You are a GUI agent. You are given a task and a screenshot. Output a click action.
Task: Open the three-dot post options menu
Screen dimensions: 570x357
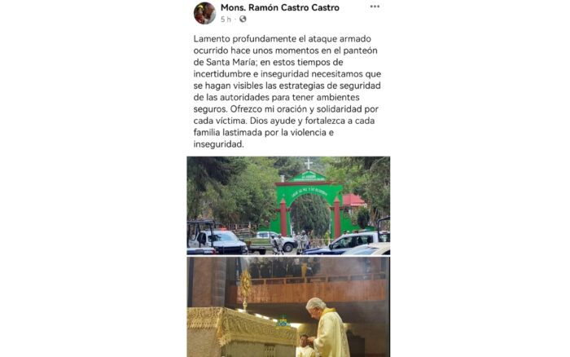375,7
